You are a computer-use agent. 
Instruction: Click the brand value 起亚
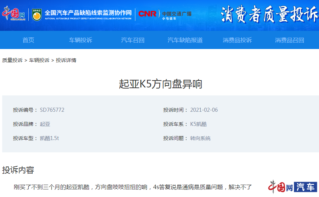pos(45,124)
